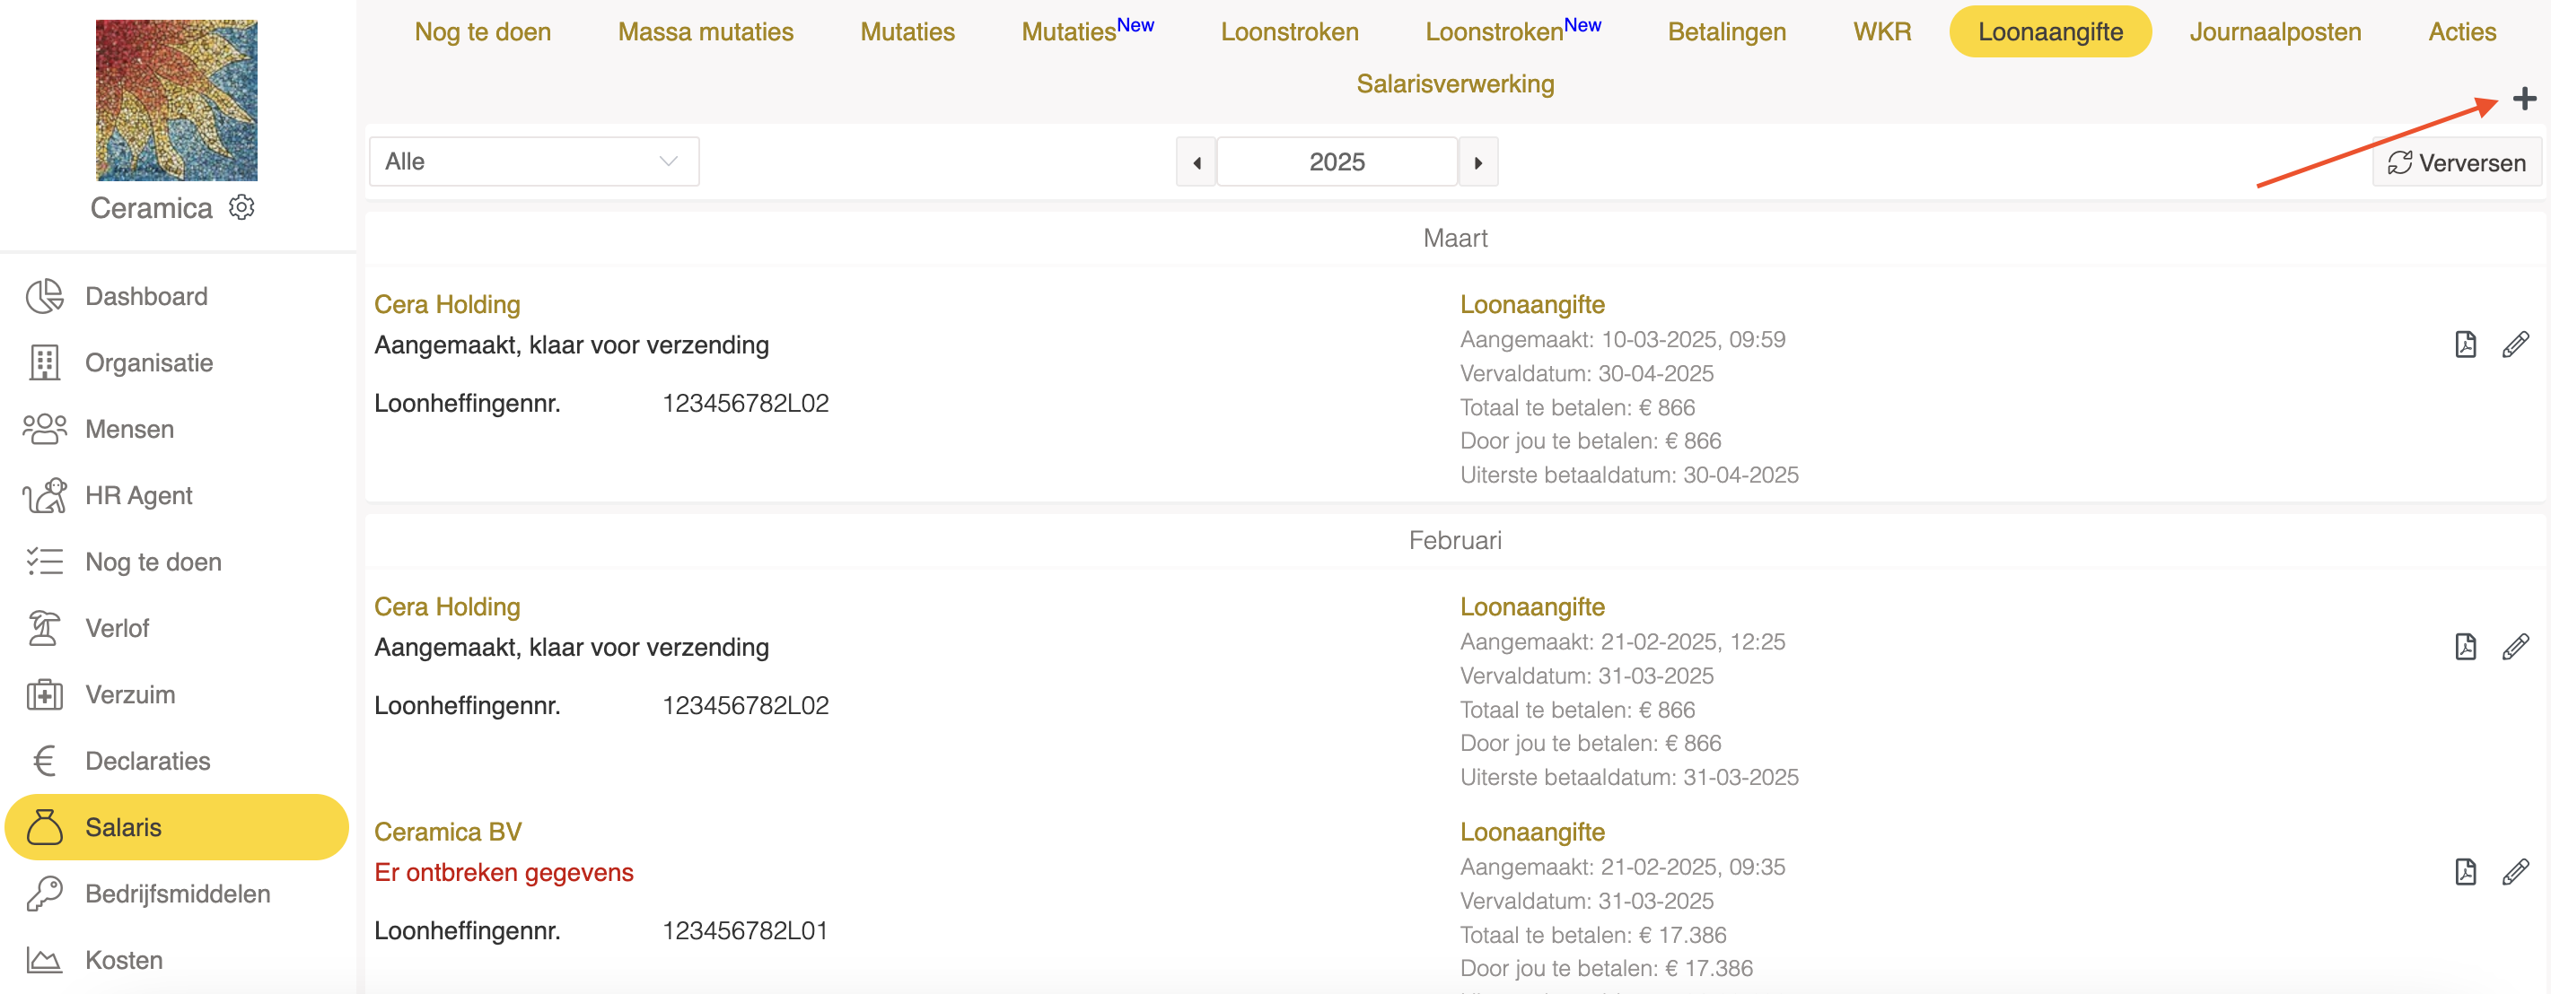Viewport: 2551px width, 994px height.
Task: Open Verlof label in the sidebar
Action: click(117, 628)
